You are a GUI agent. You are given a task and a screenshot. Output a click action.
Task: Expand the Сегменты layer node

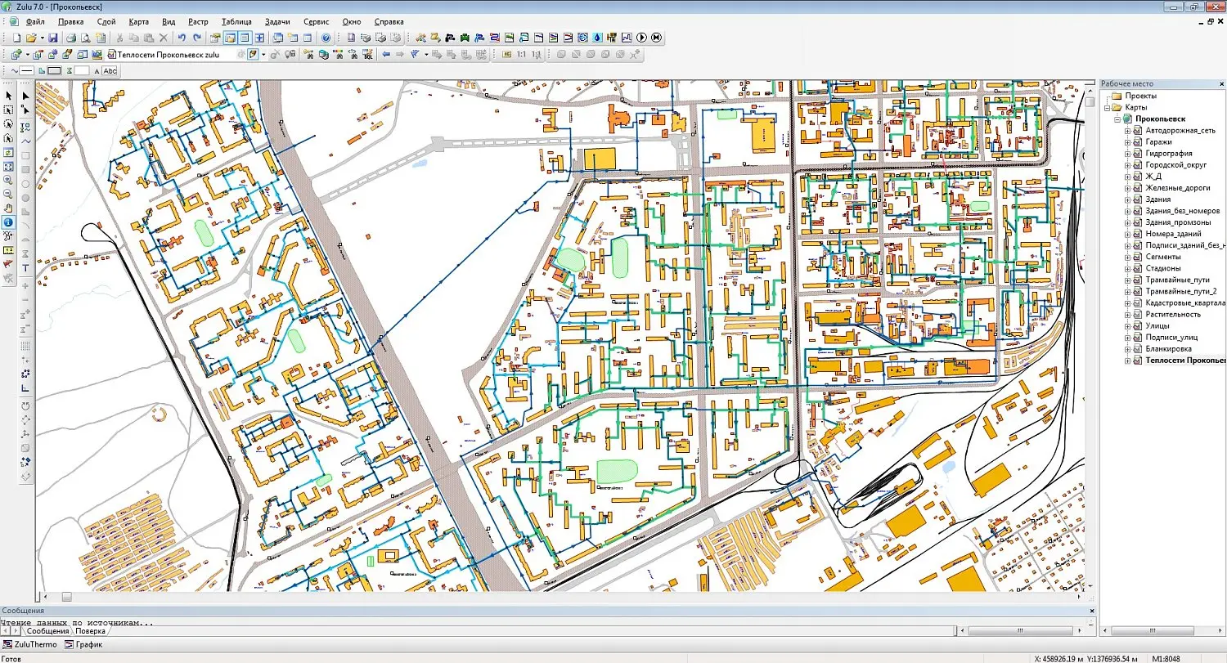click(x=1127, y=256)
